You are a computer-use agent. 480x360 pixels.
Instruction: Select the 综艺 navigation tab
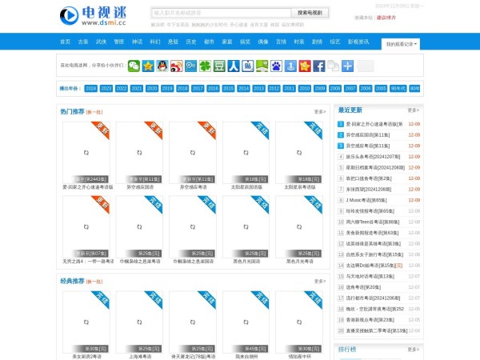[x=334, y=42]
